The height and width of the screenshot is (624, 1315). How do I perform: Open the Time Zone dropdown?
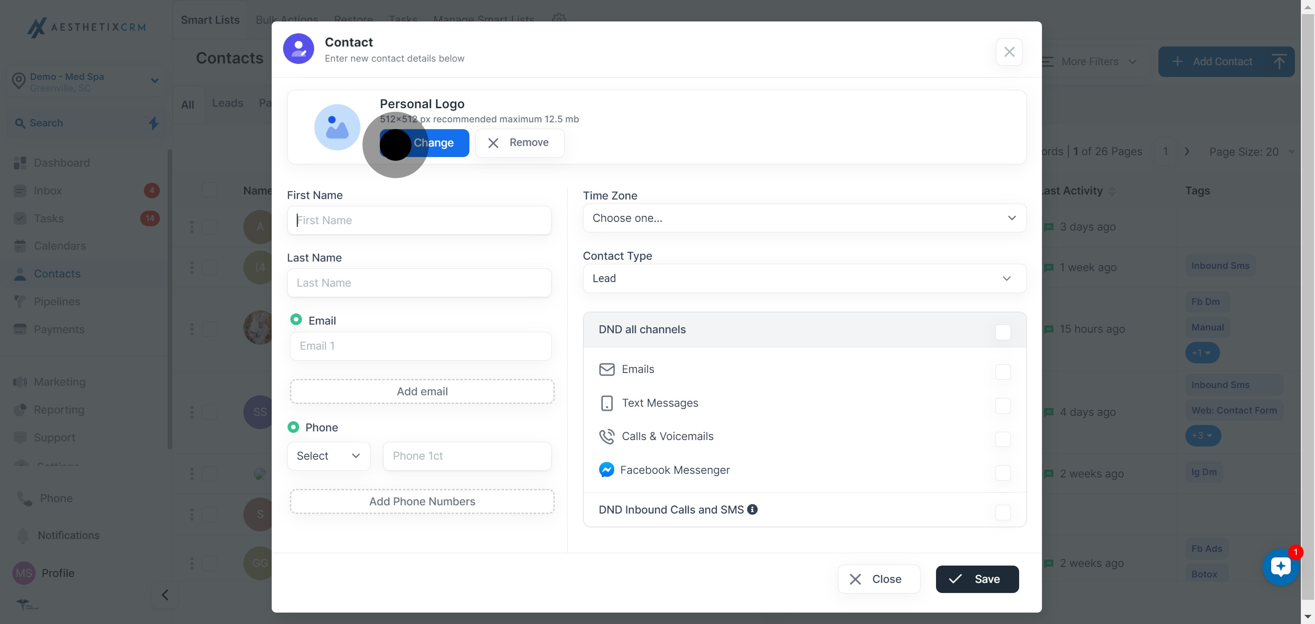(804, 218)
